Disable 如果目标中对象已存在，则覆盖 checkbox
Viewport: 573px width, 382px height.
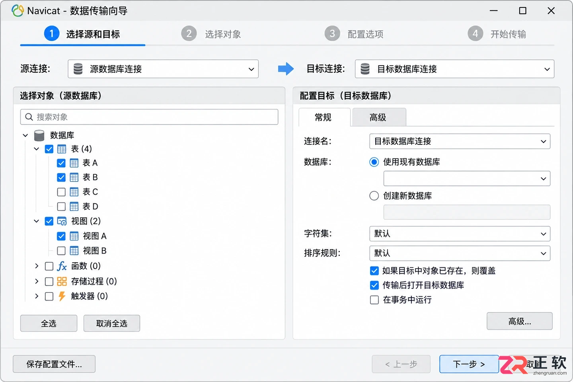click(x=374, y=271)
